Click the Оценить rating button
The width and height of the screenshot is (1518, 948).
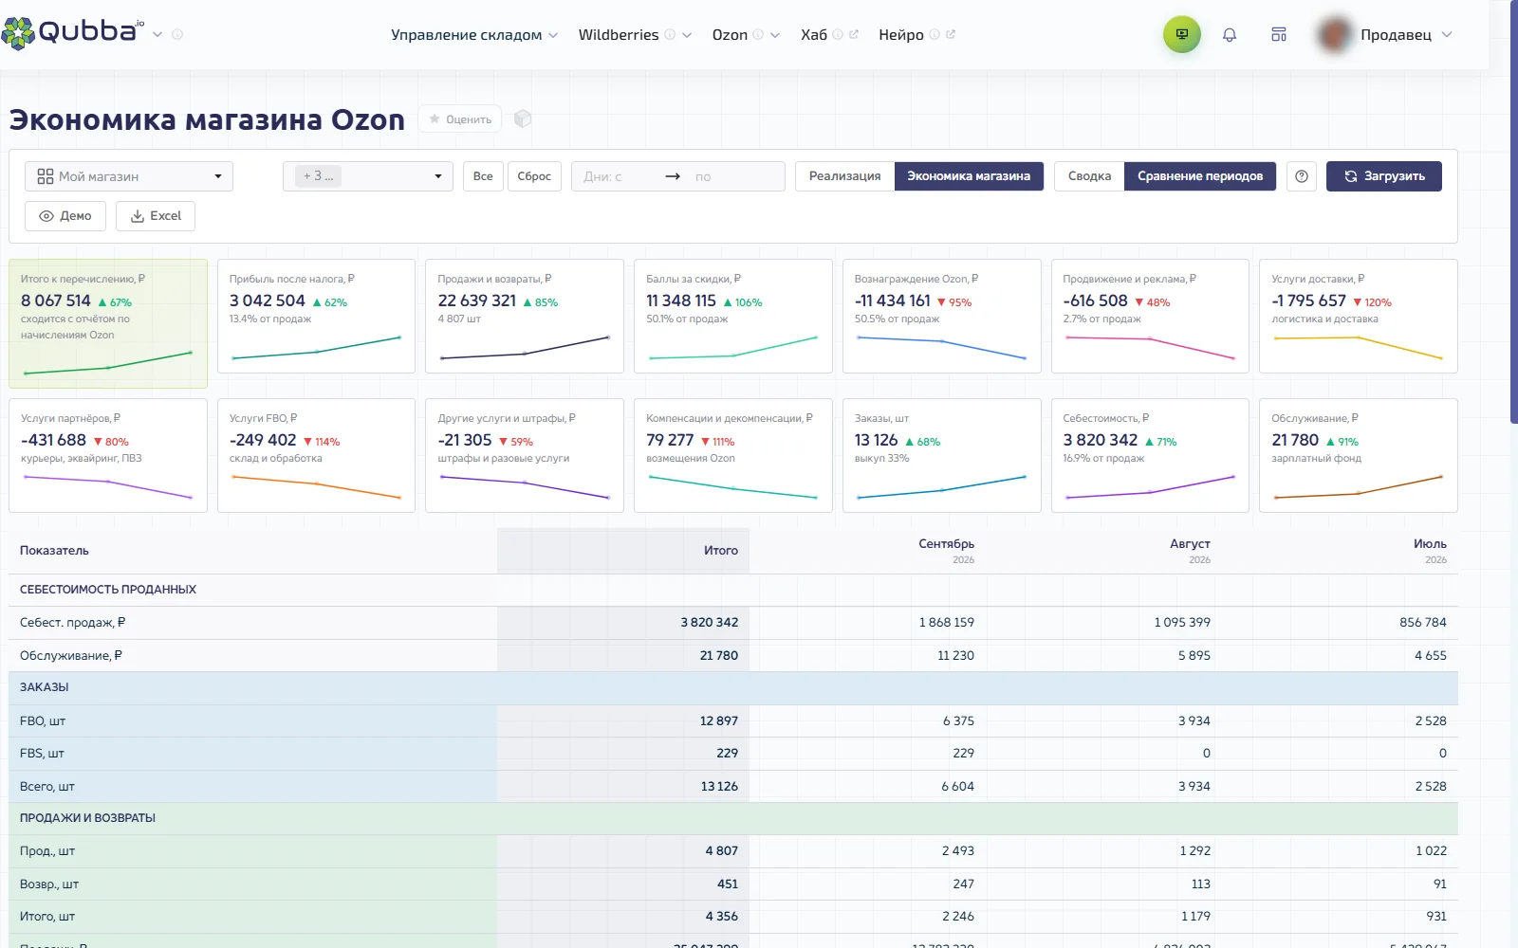coord(460,119)
